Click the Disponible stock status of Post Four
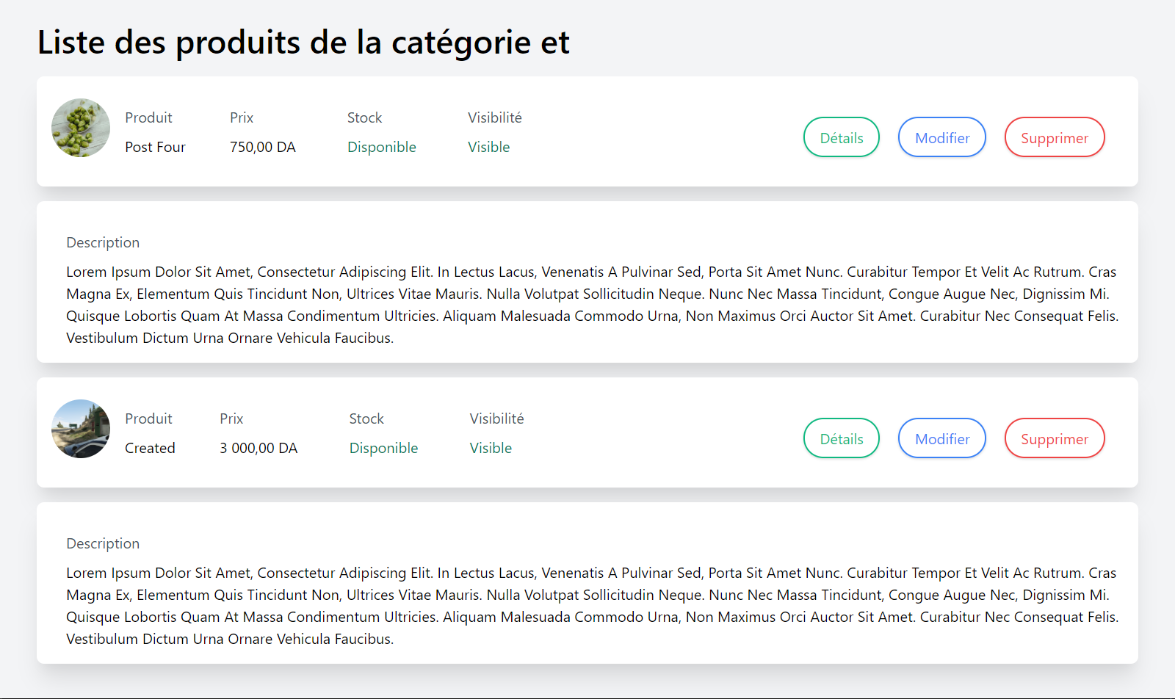The image size is (1175, 699). pyautogui.click(x=382, y=147)
